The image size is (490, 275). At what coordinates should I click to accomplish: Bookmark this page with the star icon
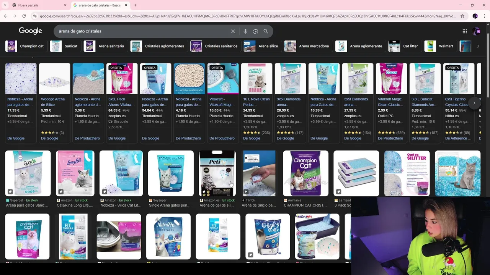(462, 16)
